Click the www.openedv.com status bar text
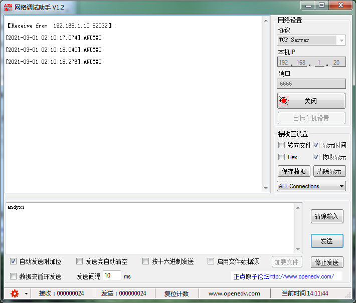This screenshot has width=356, height=303. 234,293
